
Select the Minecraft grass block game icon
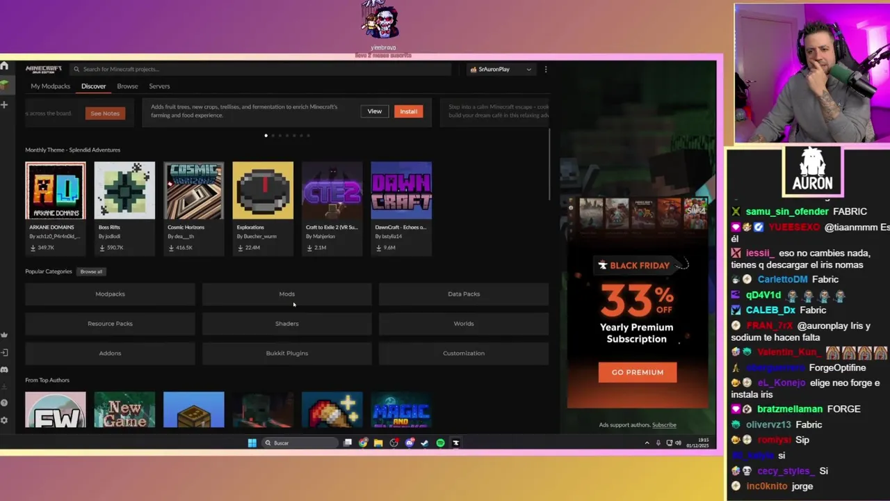4,84
